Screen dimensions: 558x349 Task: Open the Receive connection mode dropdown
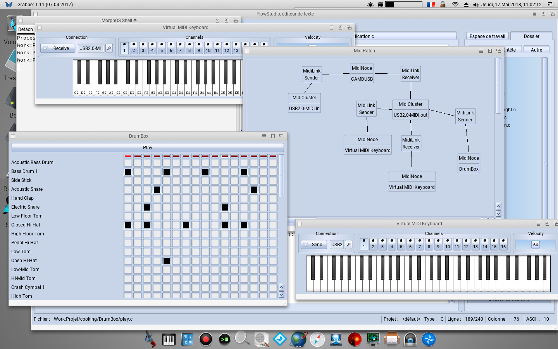57,48
